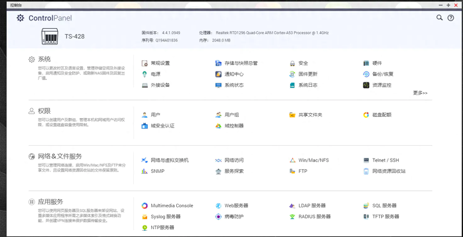
Task: Open 存储与快照总管 storage icon
Action: (x=218, y=63)
